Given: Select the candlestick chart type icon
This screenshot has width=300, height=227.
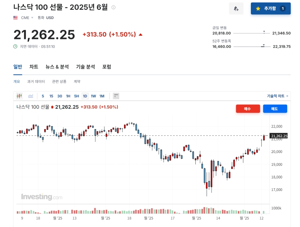Looking at the screenshot, I should [x=19, y=96].
